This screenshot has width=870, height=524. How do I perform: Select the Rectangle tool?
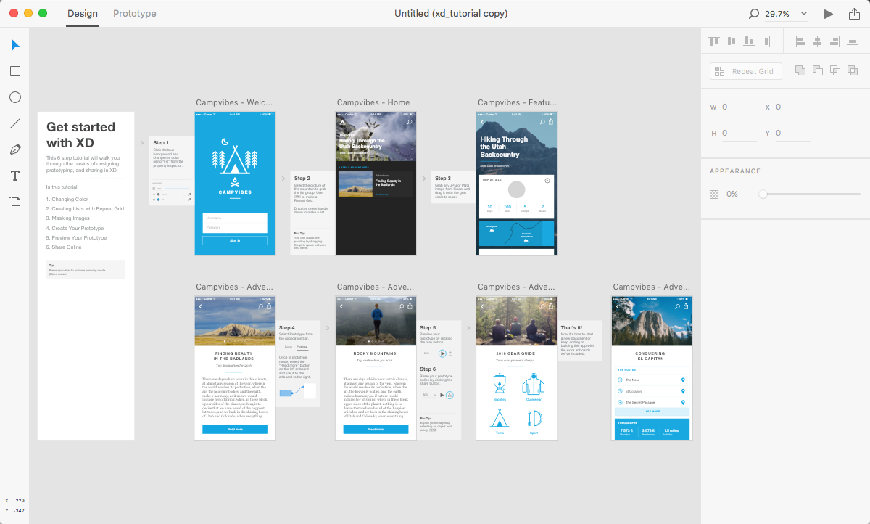(15, 71)
